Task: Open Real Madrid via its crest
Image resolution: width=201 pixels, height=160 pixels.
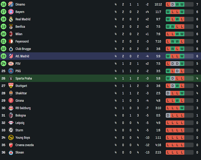Action: point(11,19)
